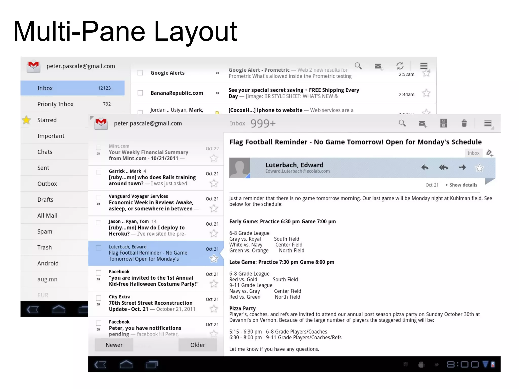Reply all to Edward's message

(443, 167)
